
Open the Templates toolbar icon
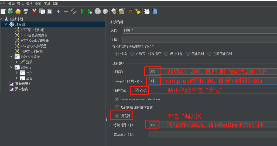pyautogui.click(x=10, y=12)
